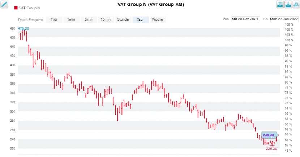Click the 476.20 high price label
300x157 pixels.
point(23,28)
